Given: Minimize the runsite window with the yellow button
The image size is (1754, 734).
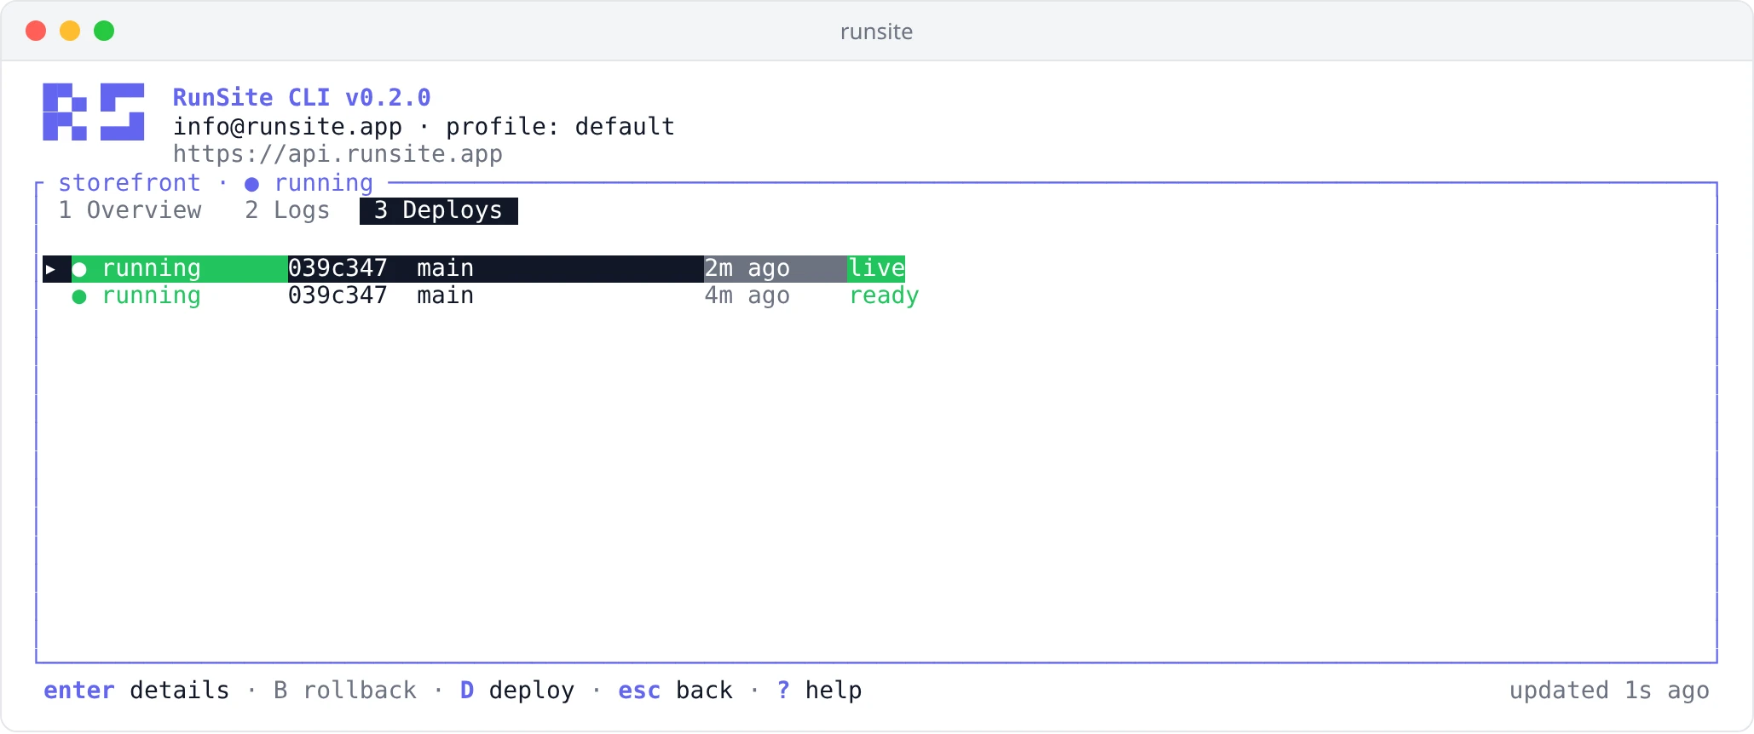Looking at the screenshot, I should pyautogui.click(x=70, y=32).
